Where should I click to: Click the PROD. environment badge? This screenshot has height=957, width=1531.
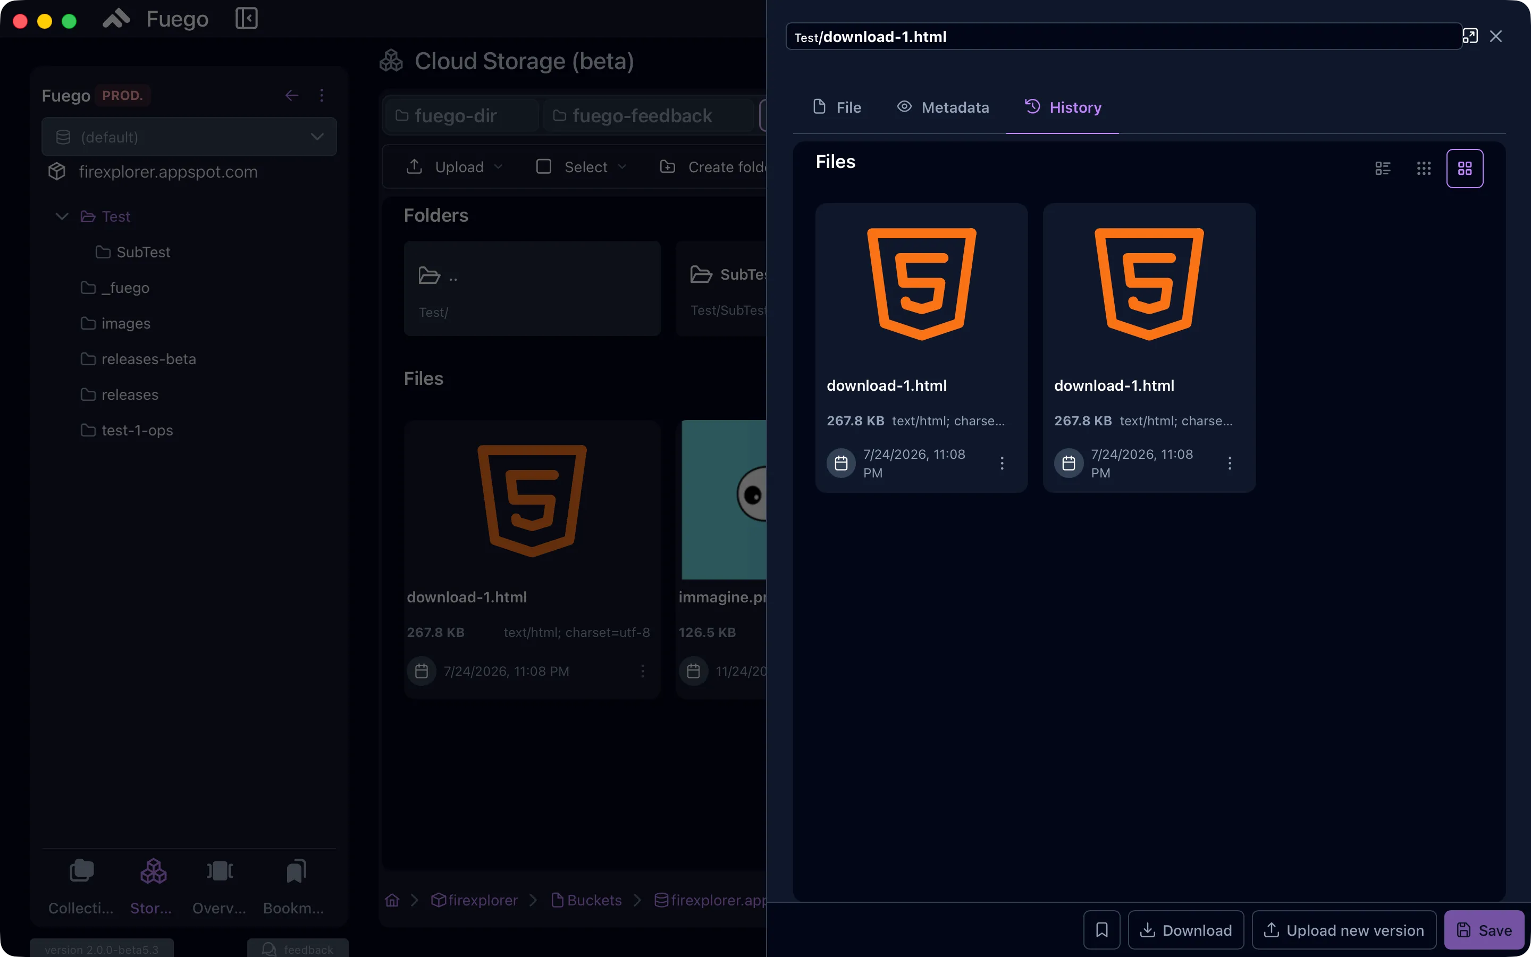(x=123, y=96)
